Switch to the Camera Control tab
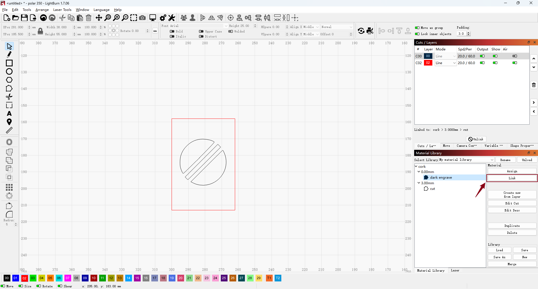Viewport: 538px width, 289px height. point(467,146)
